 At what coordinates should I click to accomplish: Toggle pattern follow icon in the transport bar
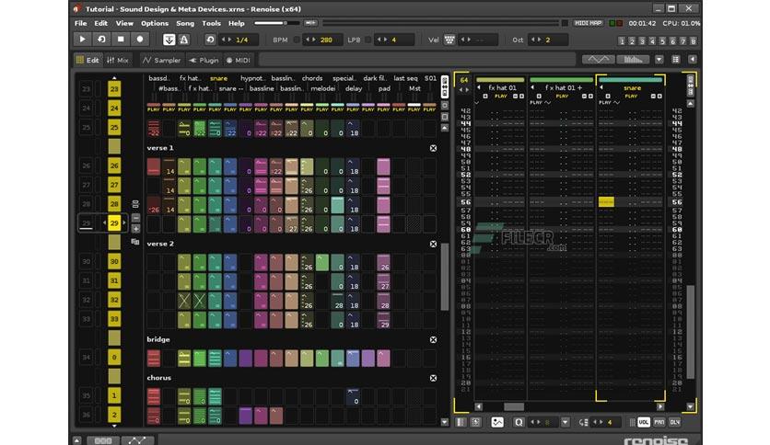[169, 40]
